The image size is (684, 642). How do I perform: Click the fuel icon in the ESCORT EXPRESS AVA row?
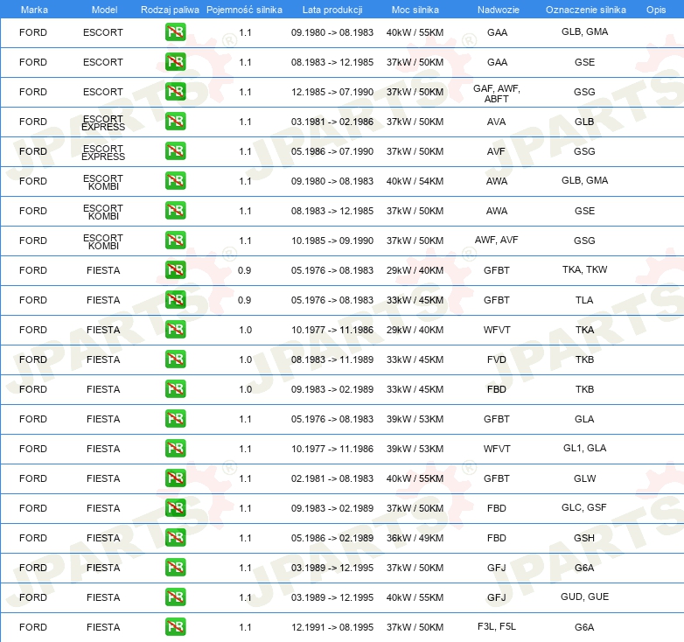(175, 122)
